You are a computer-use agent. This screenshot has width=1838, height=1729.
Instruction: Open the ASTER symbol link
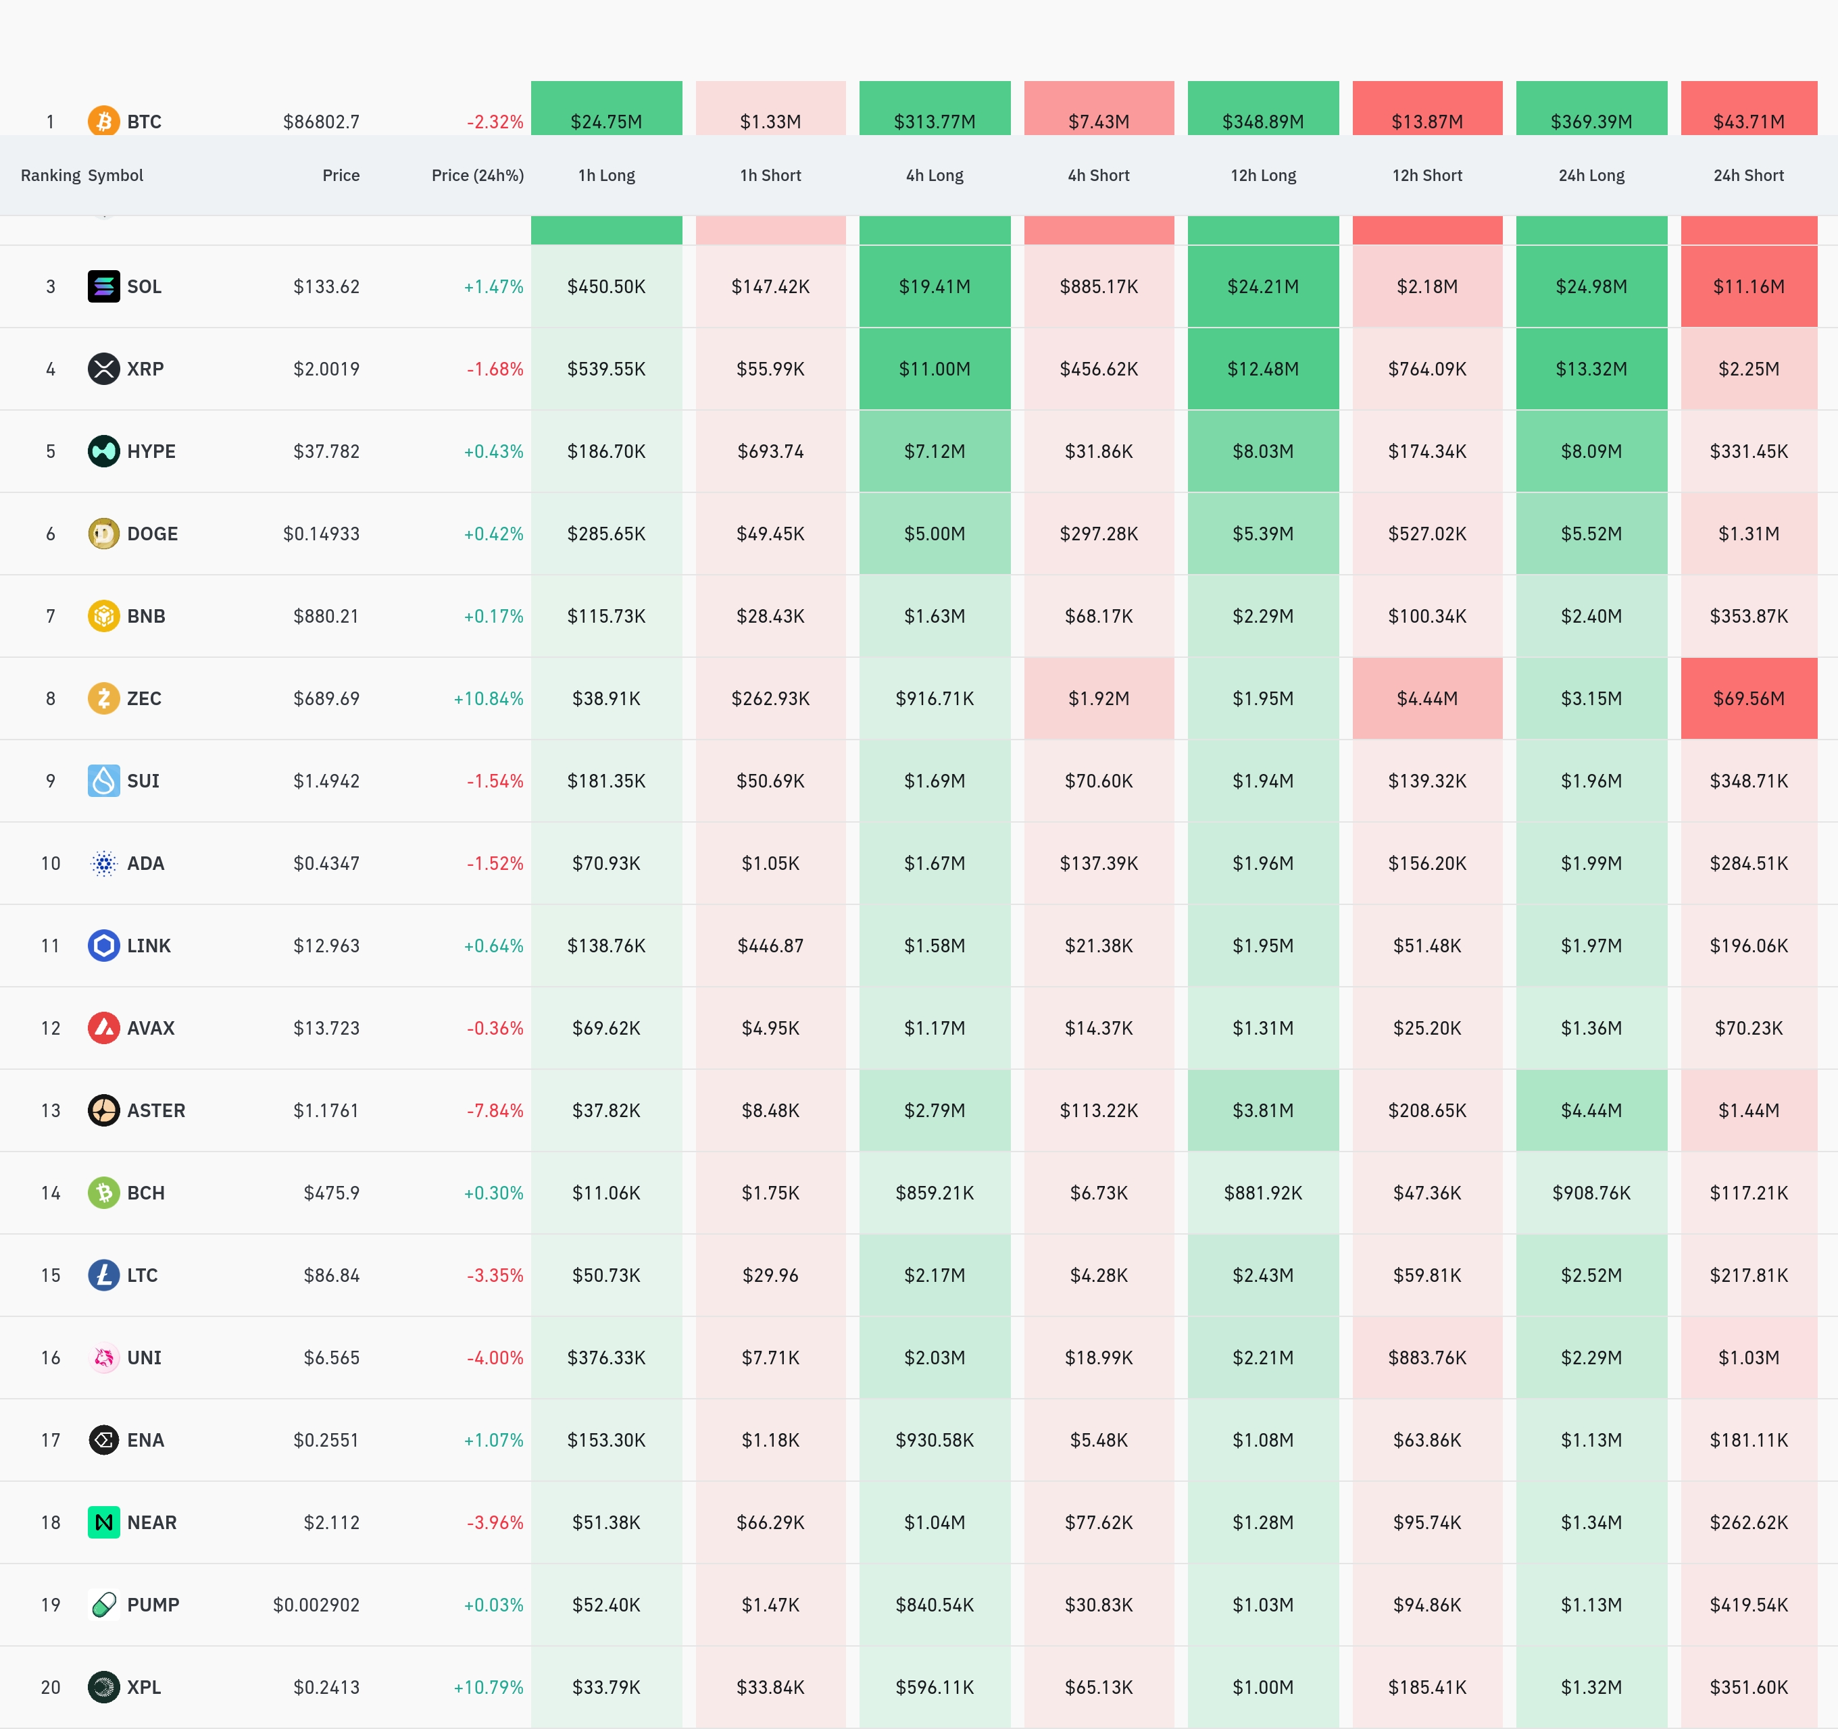click(155, 1110)
